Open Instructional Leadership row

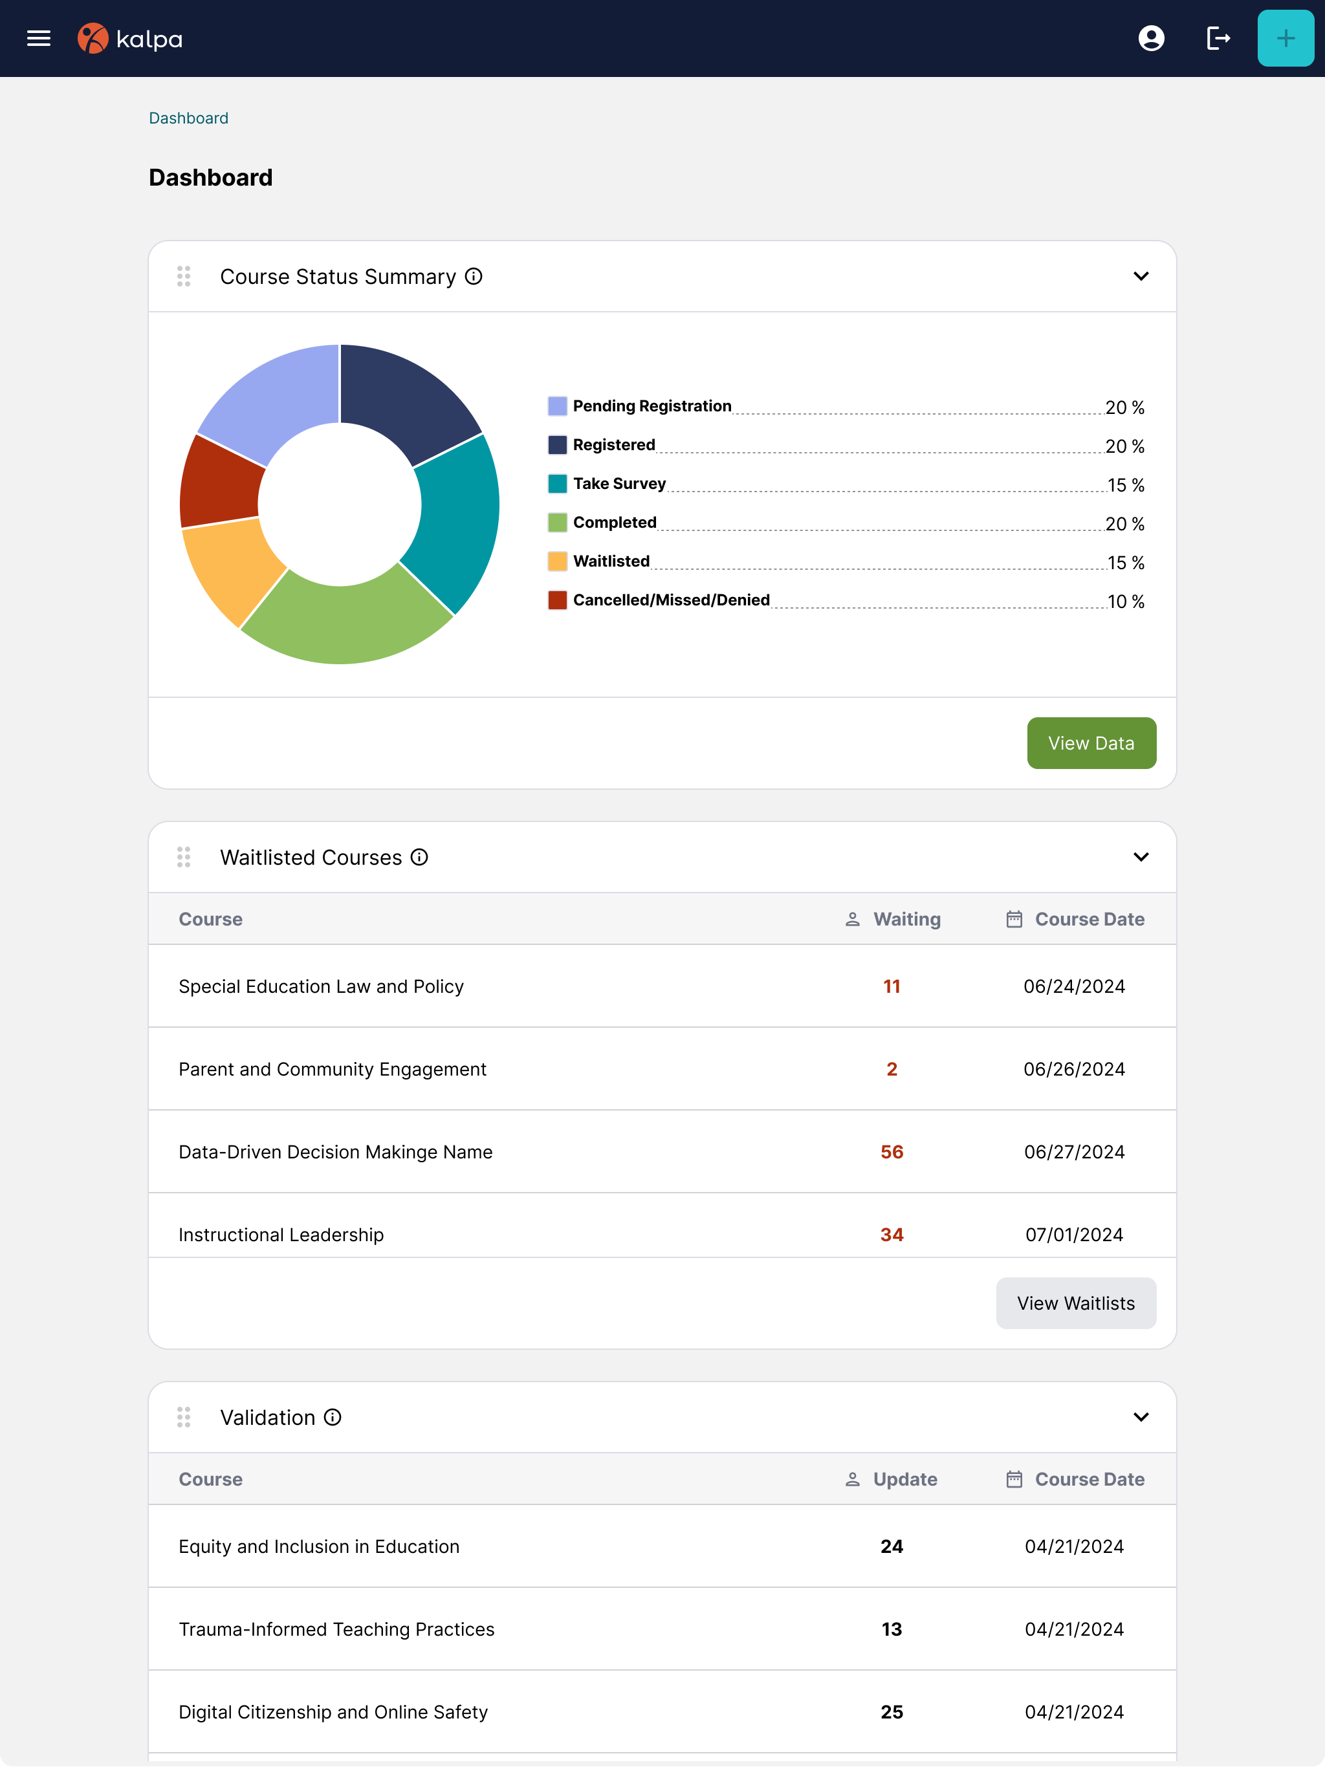(x=662, y=1226)
